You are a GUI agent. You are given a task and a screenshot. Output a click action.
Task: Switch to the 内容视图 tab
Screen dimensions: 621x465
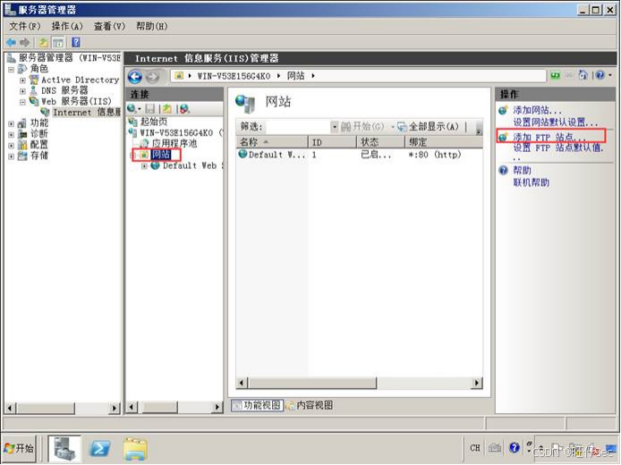(x=310, y=405)
